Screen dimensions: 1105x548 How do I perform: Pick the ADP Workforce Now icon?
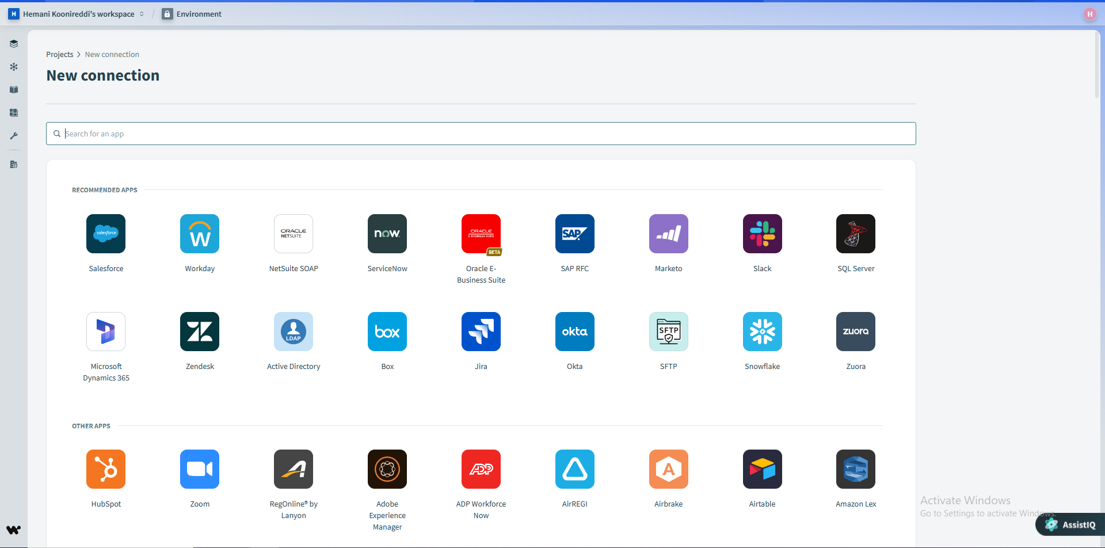point(481,469)
